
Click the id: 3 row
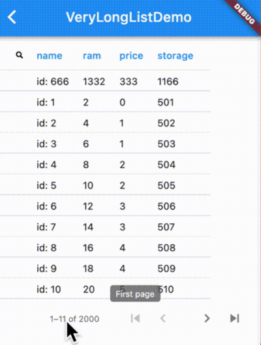click(105, 143)
